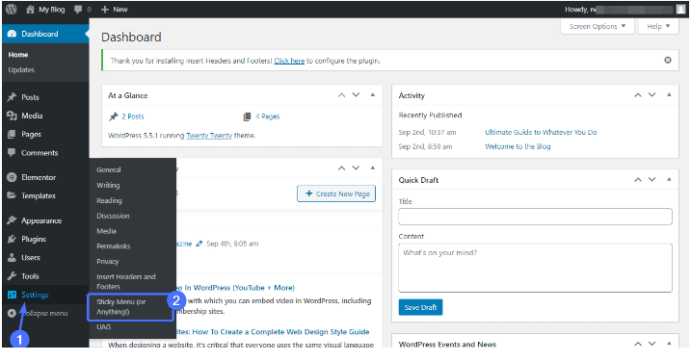Collapse panel beside Create New Page button
This screenshot has height=361, width=691.
(373, 168)
